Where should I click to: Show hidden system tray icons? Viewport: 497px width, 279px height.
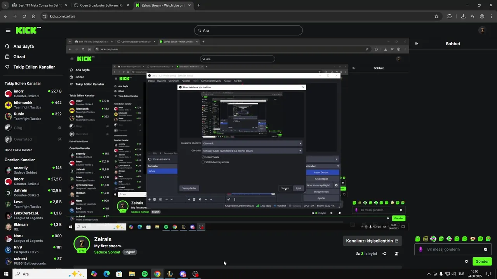(x=429, y=274)
